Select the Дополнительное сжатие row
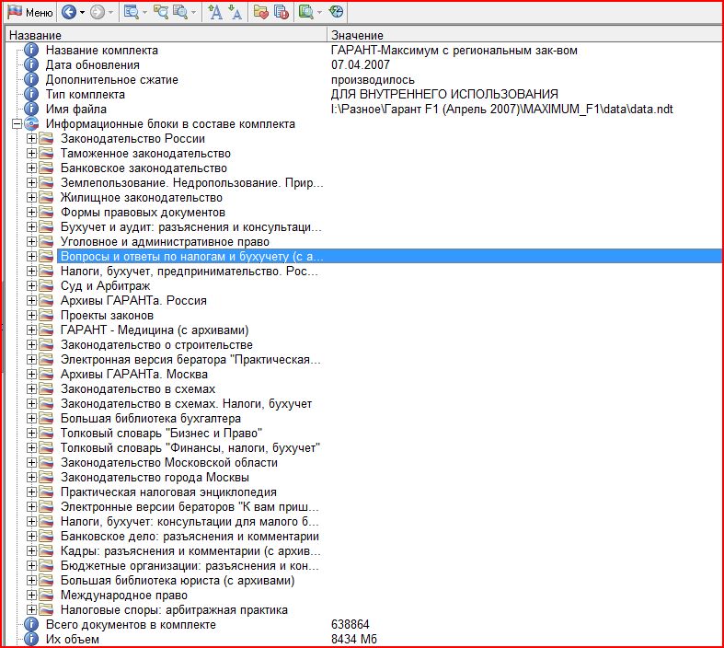Image resolution: width=724 pixels, height=648 pixels. 111,79
